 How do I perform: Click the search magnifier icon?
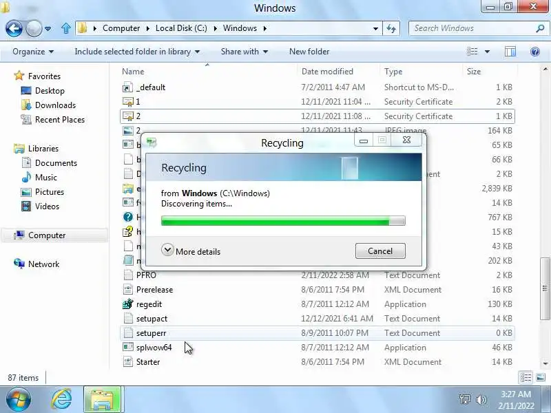(540, 28)
